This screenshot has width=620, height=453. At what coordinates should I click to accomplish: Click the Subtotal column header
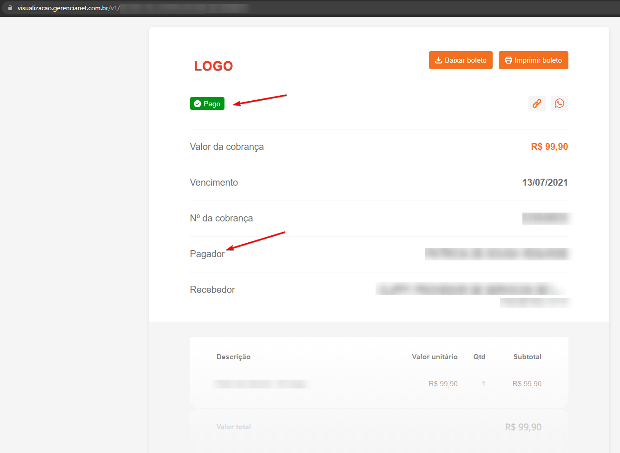coord(528,357)
